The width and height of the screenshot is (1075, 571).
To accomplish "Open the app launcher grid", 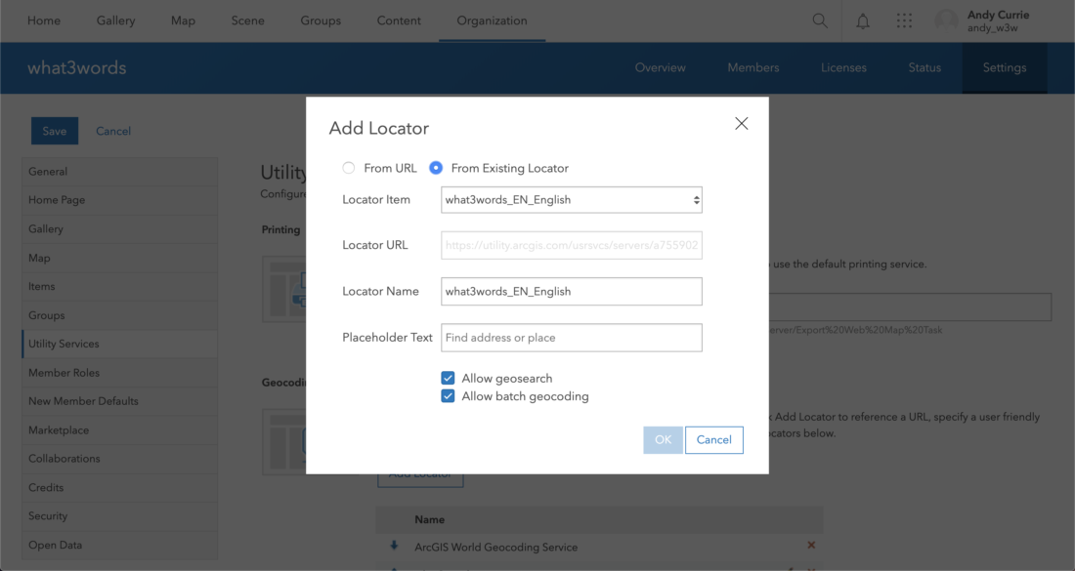I will [904, 20].
